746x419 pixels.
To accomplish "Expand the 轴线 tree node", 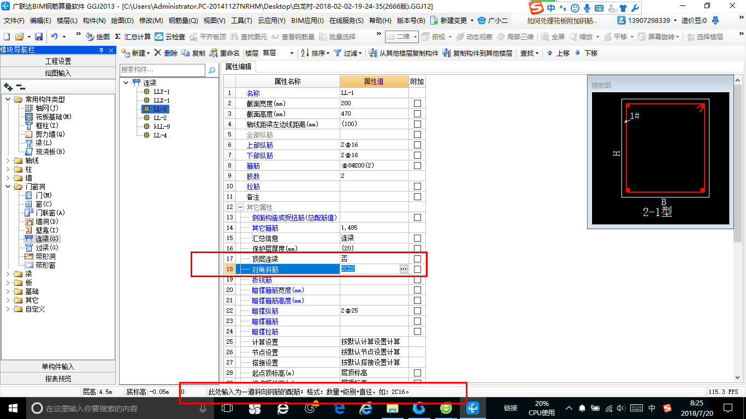I will 8,160.
